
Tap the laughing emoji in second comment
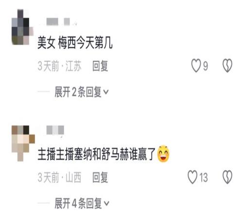pyautogui.click(x=163, y=154)
